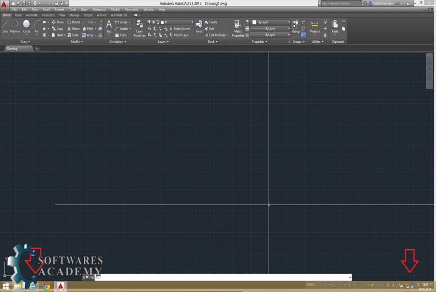Switch to the Output ribbon tab
The width and height of the screenshot is (436, 292).
(88, 15)
